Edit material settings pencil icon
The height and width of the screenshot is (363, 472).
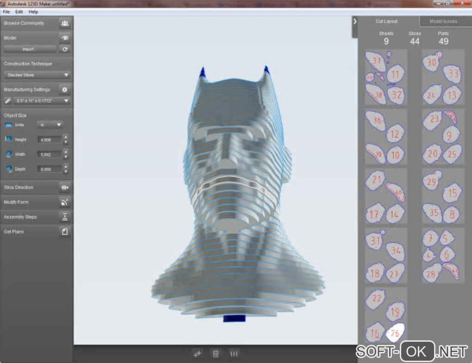(7, 100)
